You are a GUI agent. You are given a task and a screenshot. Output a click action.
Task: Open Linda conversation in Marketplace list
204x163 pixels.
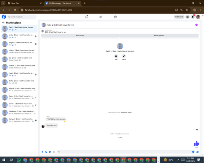pos(19,36)
